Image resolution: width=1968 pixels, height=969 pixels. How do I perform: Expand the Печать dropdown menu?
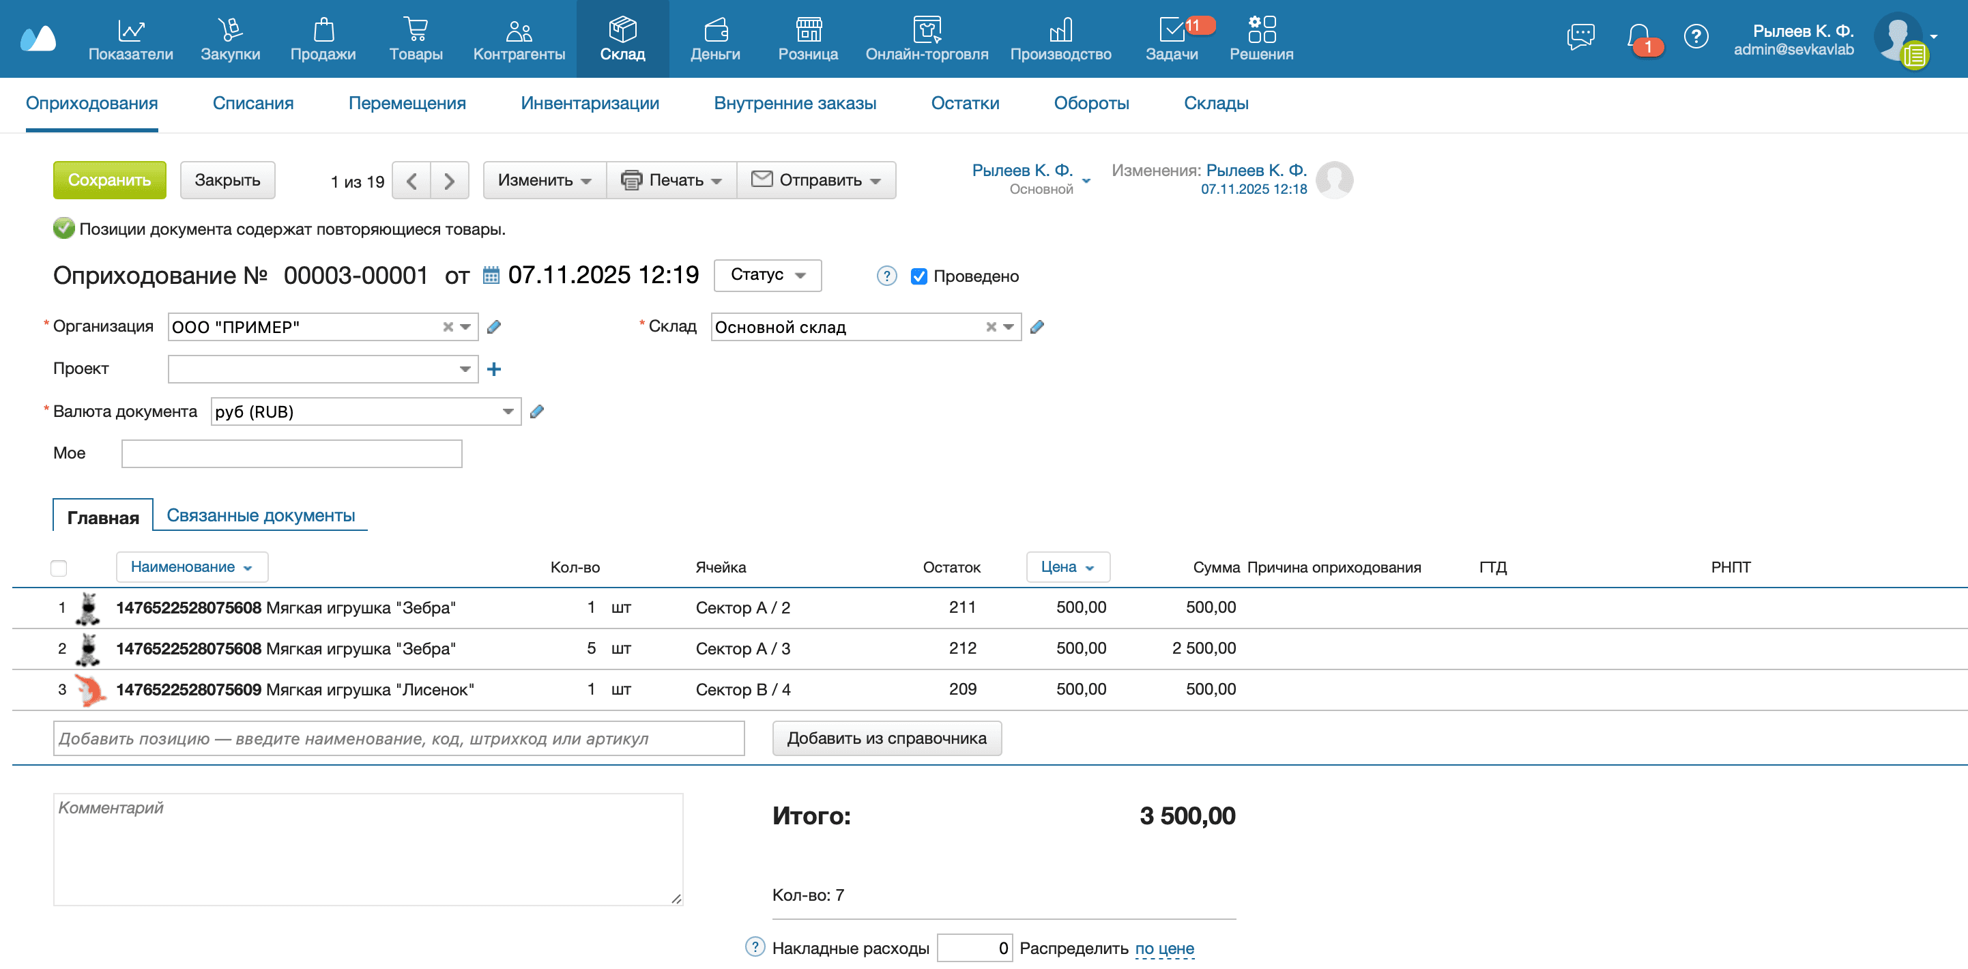pos(671,180)
